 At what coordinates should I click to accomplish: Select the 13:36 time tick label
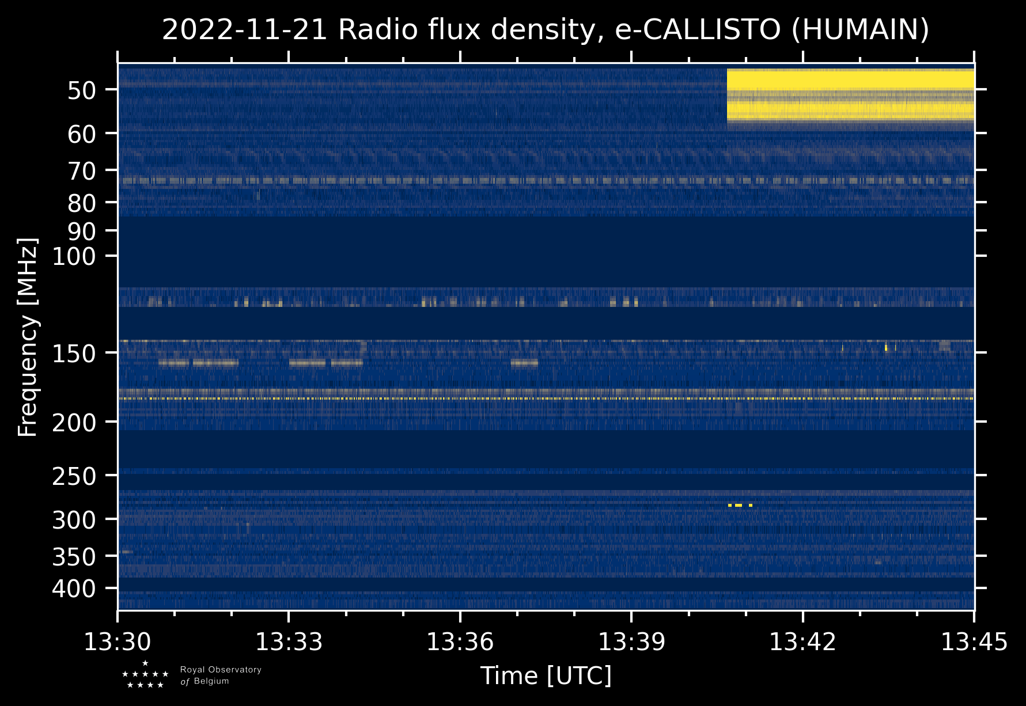tap(460, 642)
